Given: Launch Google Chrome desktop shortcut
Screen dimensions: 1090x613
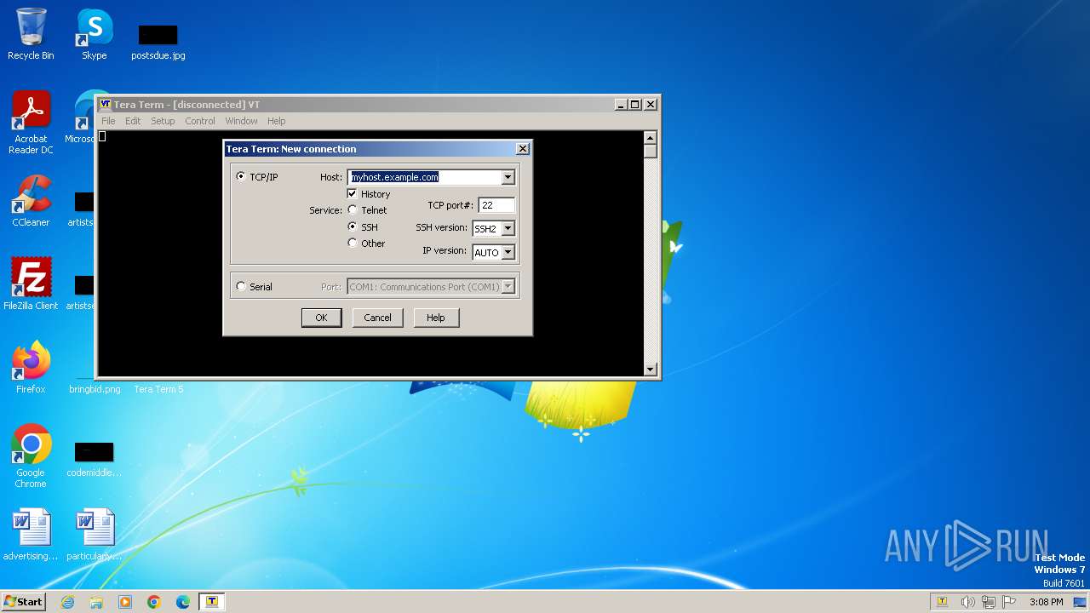Looking at the screenshot, I should pos(31,456).
